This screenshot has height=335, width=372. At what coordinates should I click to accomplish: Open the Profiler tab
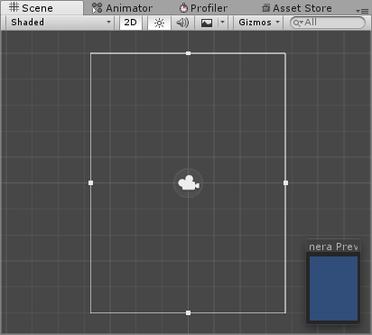[203, 8]
